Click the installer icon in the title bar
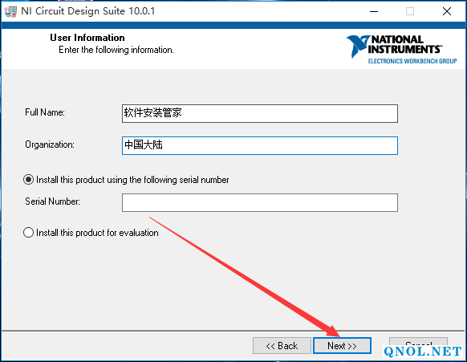The height and width of the screenshot is (362, 467). tap(10, 11)
